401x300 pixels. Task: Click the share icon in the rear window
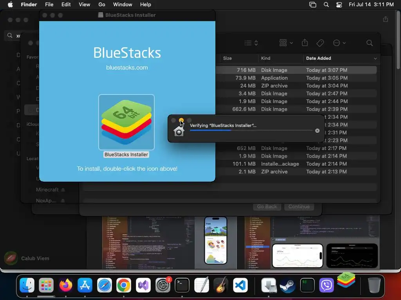tap(386, 20)
